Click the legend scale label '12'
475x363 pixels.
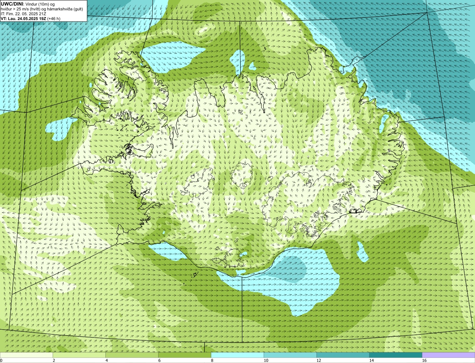click(318, 360)
